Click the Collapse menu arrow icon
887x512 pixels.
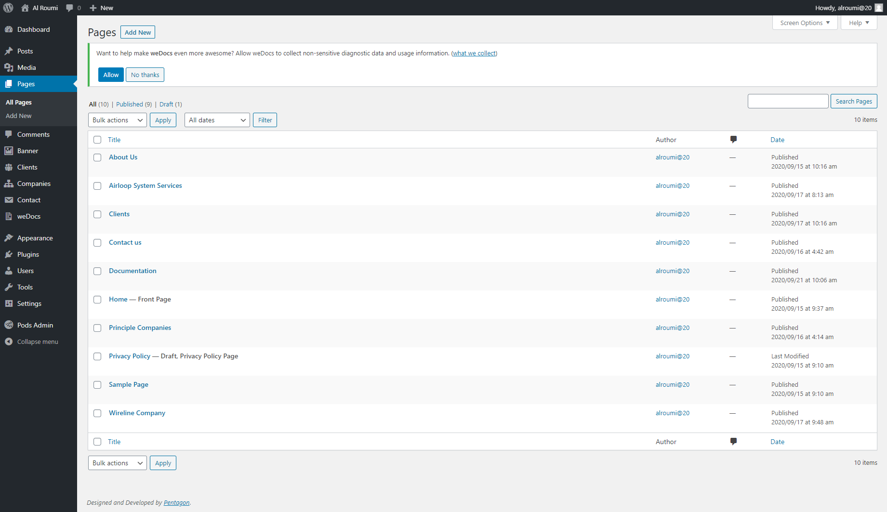point(9,341)
